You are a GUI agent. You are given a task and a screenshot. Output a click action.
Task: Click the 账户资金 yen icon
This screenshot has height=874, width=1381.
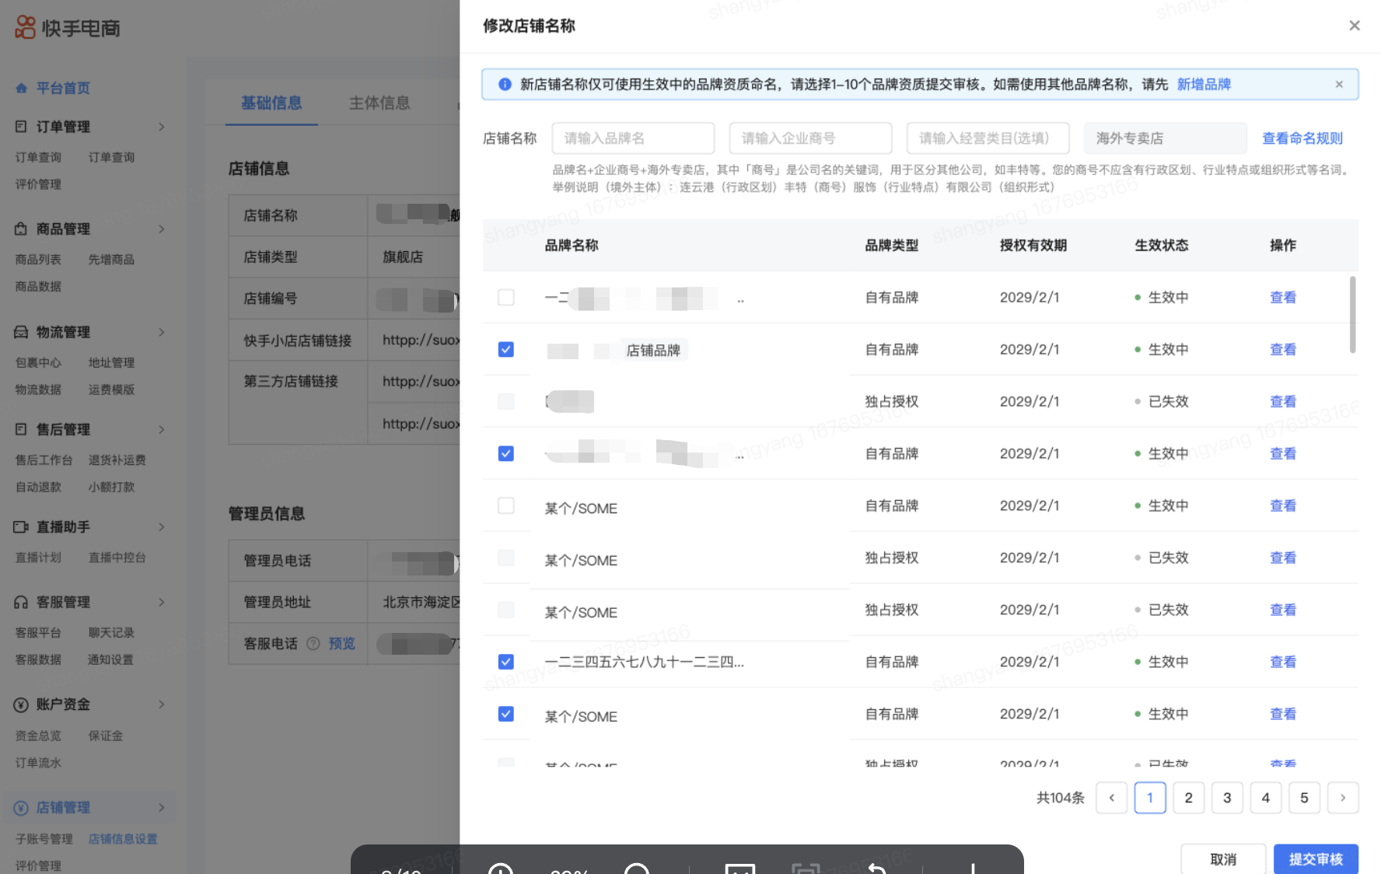tap(21, 705)
